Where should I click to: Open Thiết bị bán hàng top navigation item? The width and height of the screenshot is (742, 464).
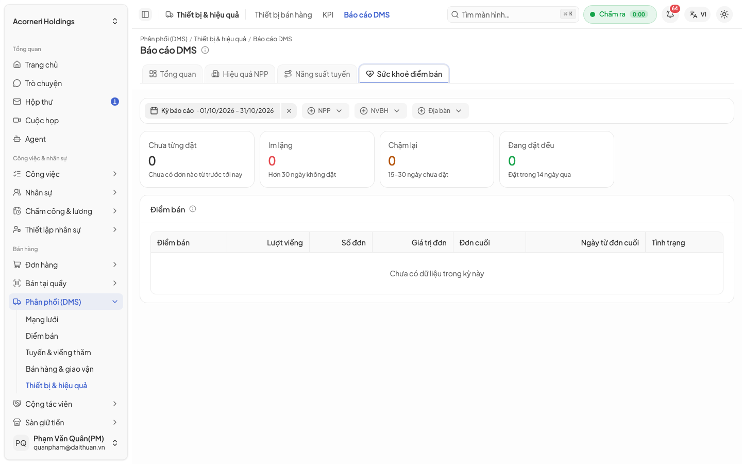pyautogui.click(x=283, y=15)
